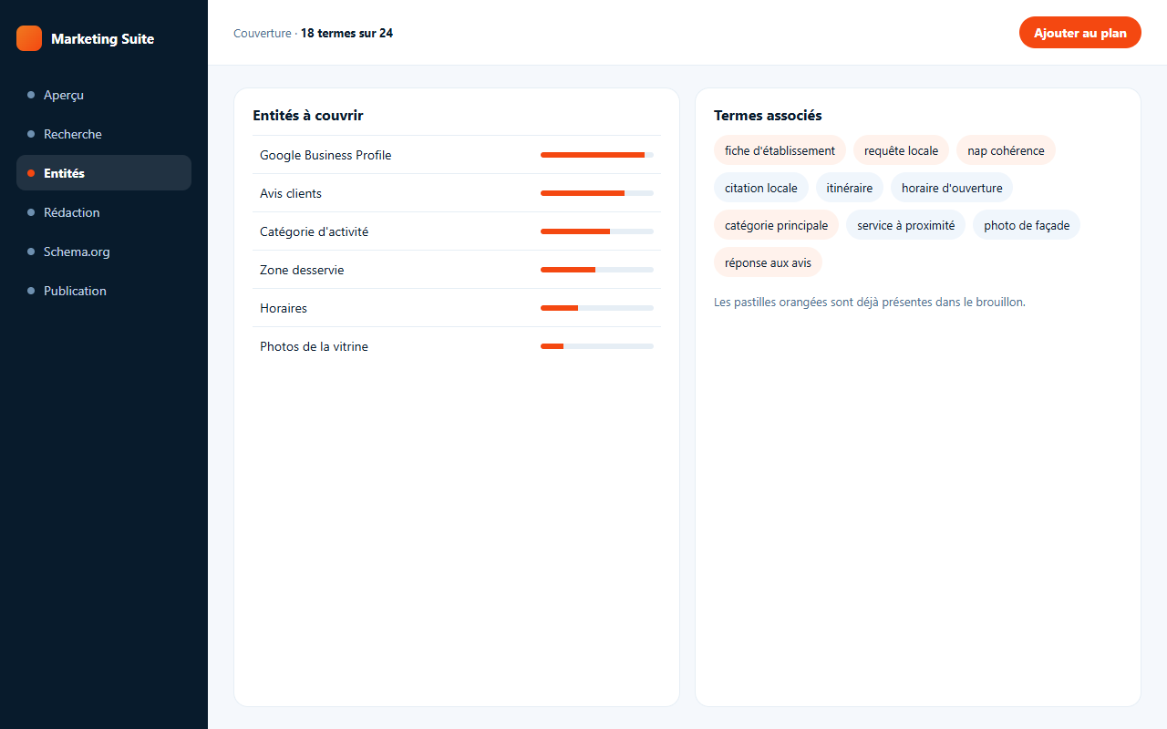Navigate to Schema.org in the sidebar
This screenshot has height=729, width=1167.
point(104,252)
